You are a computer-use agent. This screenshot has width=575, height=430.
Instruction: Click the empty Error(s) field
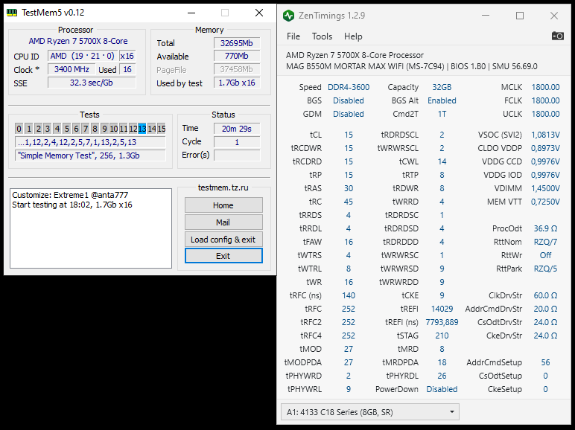tap(237, 155)
